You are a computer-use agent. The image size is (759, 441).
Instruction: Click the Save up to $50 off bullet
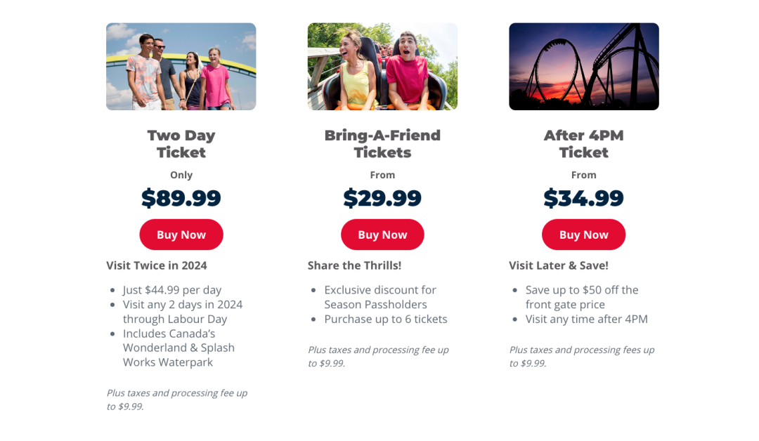[x=582, y=297]
